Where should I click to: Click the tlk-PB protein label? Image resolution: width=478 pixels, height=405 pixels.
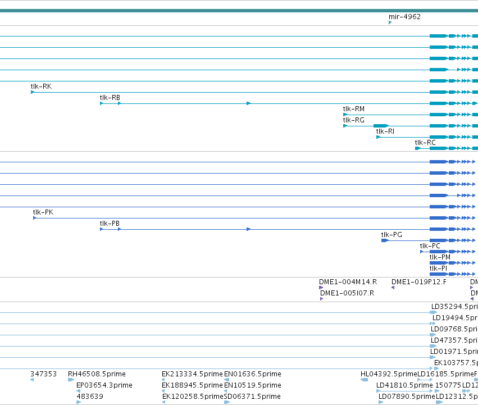[x=110, y=224]
